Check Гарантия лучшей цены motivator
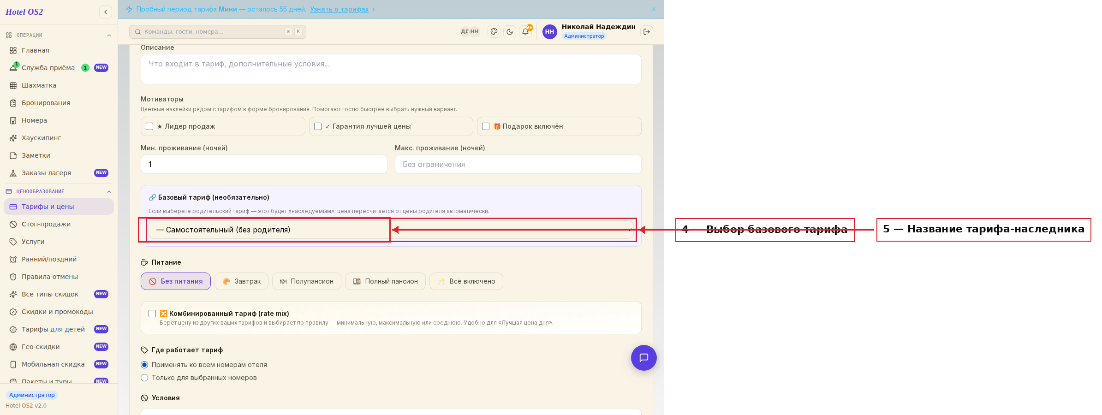The image size is (1102, 415). [x=318, y=126]
